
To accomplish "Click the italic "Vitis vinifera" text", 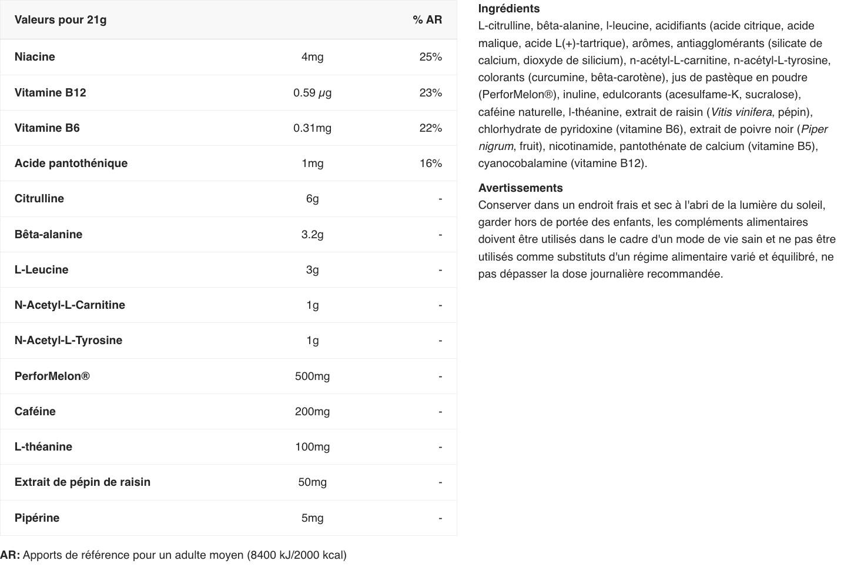I will tap(741, 112).
